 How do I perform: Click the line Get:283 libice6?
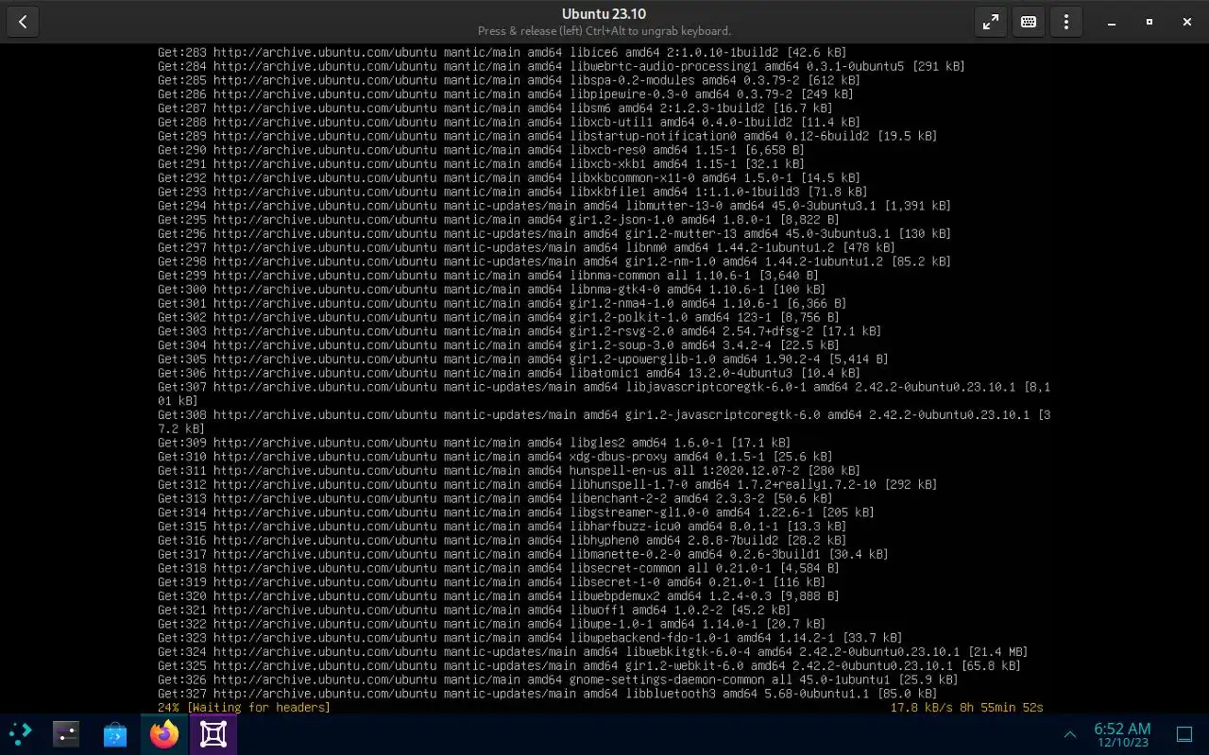pyautogui.click(x=502, y=52)
